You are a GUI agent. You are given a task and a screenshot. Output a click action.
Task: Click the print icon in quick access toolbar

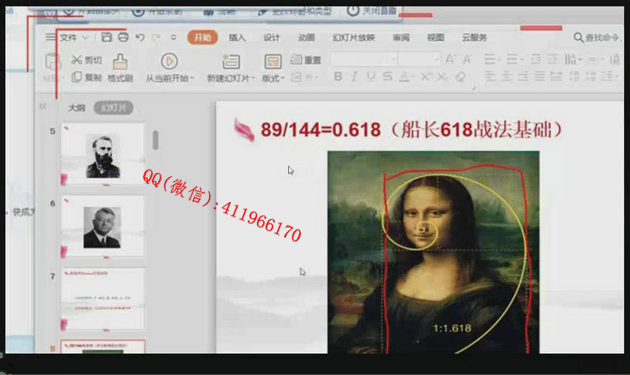coord(123,37)
